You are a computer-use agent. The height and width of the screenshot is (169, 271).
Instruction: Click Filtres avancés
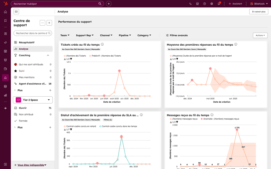tap(177, 35)
